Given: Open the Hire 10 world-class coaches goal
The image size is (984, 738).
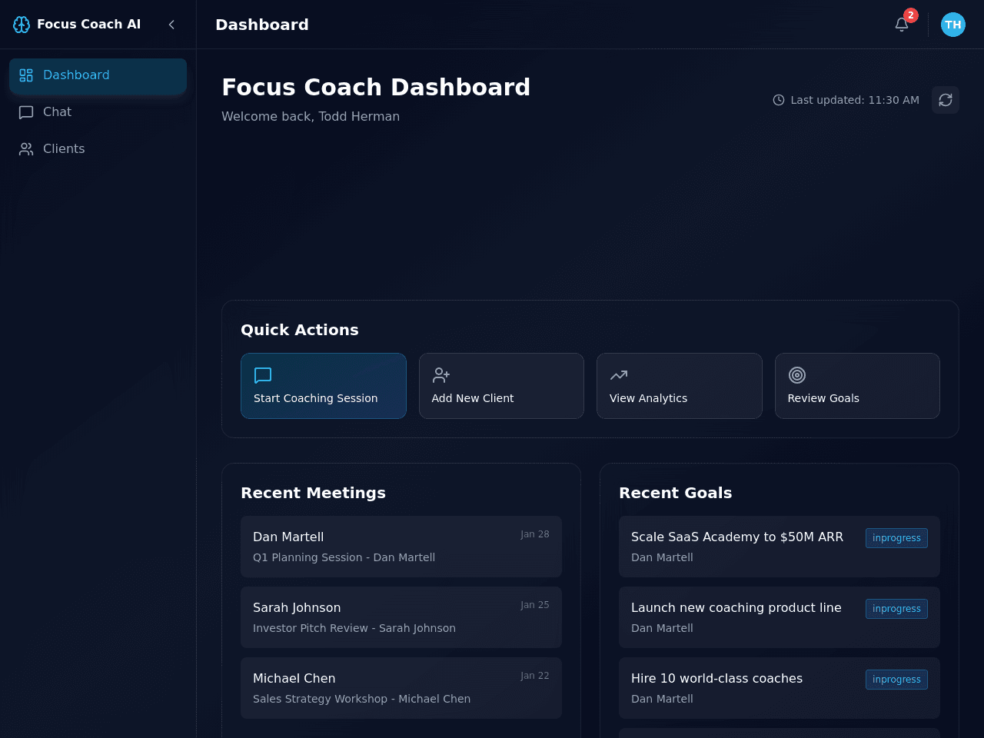Looking at the screenshot, I should 780,688.
